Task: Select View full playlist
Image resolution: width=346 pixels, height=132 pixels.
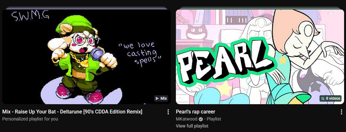Action: tap(192, 126)
